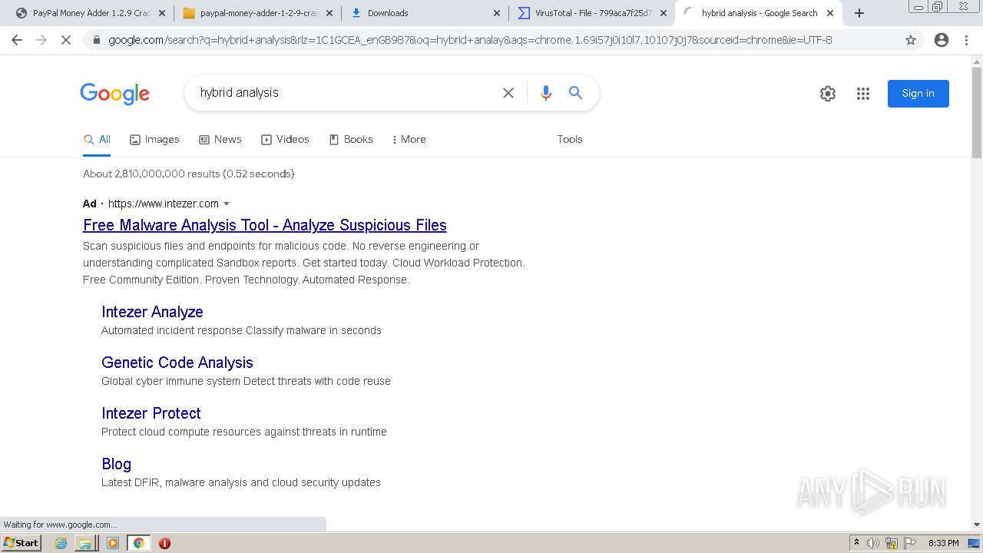The height and width of the screenshot is (553, 983).
Task: Open File Explorer from the taskbar
Action: (85, 543)
